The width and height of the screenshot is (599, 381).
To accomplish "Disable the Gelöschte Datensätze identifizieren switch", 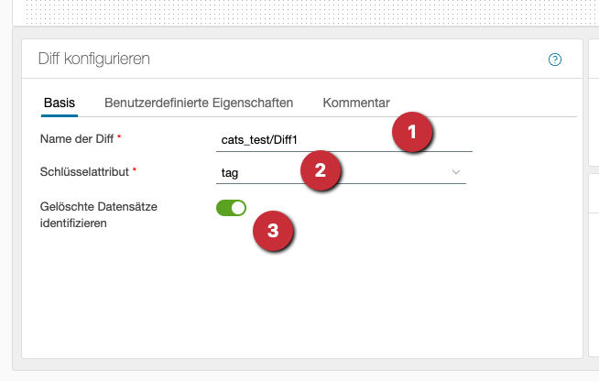I will [231, 208].
